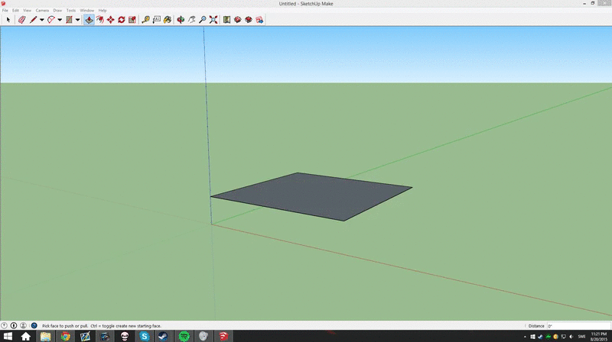Open the Tools menu
612x342 pixels.
tap(71, 11)
